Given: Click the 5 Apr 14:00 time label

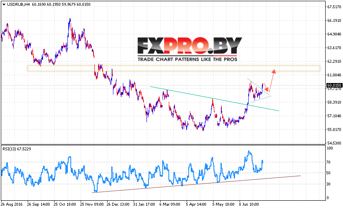Looking at the screenshot, I should pos(196,204).
